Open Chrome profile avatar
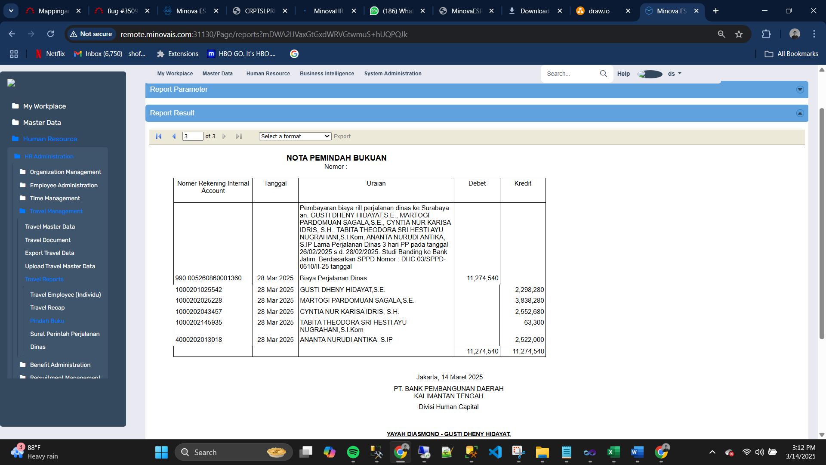Screen dimensions: 826x465 [x=795, y=34]
